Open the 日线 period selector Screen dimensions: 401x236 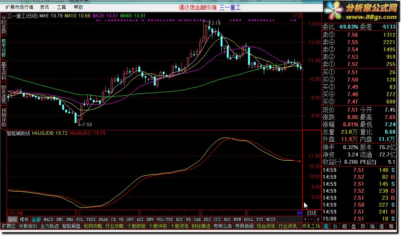pyautogui.click(x=311, y=213)
